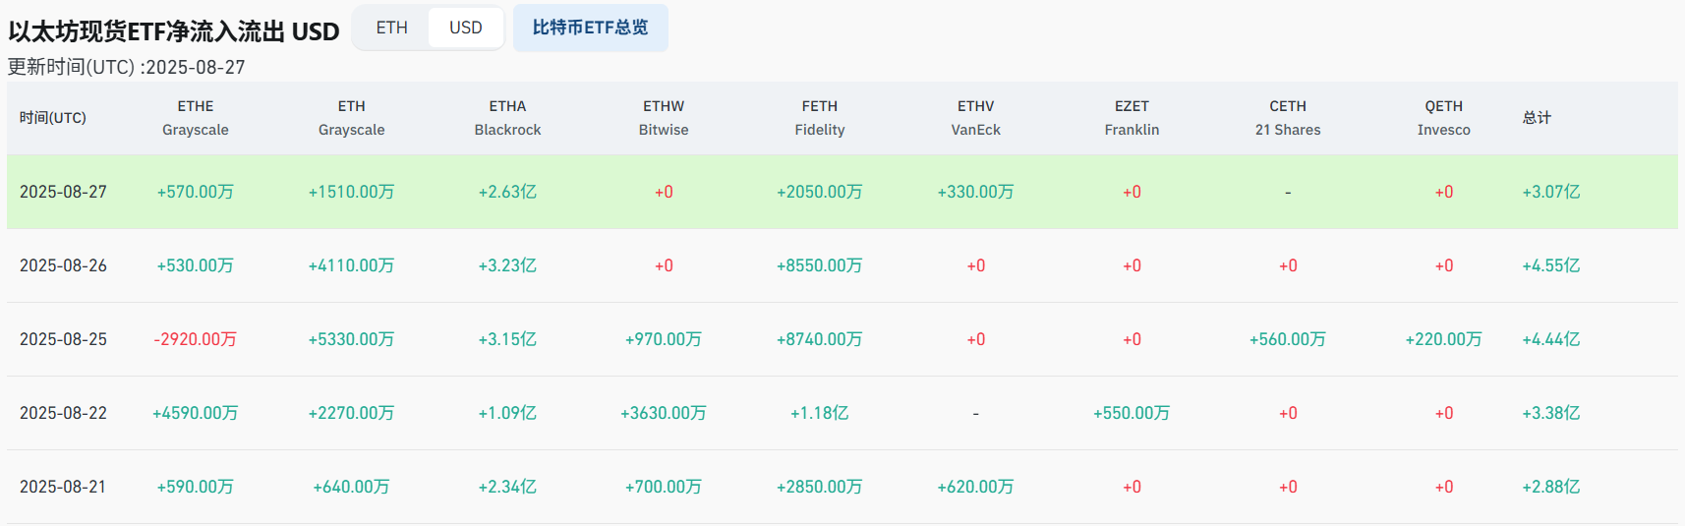
Task: Click the +3630.00万 Bitwise value
Action: tap(664, 413)
